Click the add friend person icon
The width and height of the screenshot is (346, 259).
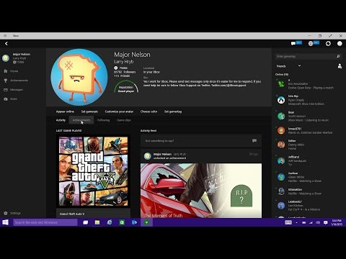point(340,66)
